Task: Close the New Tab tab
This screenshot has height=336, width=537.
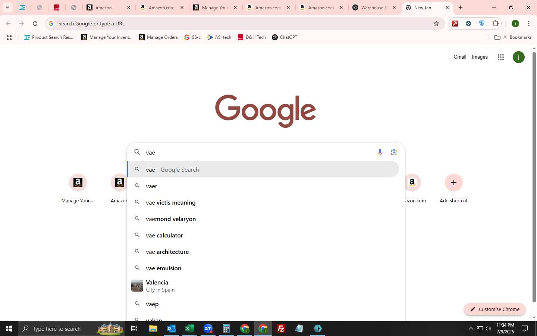Action: click(x=447, y=7)
